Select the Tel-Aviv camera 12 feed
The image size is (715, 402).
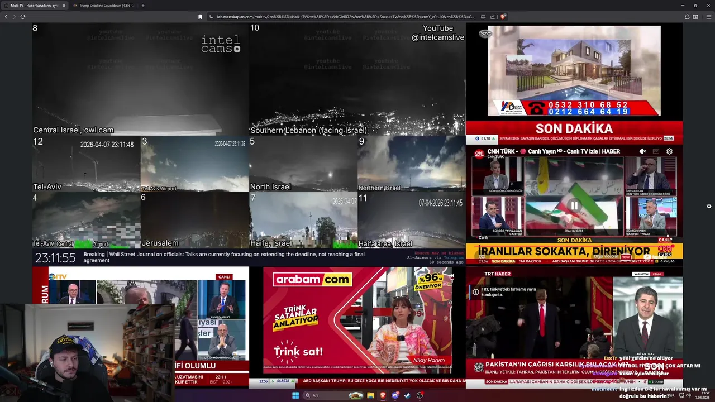[x=86, y=164]
